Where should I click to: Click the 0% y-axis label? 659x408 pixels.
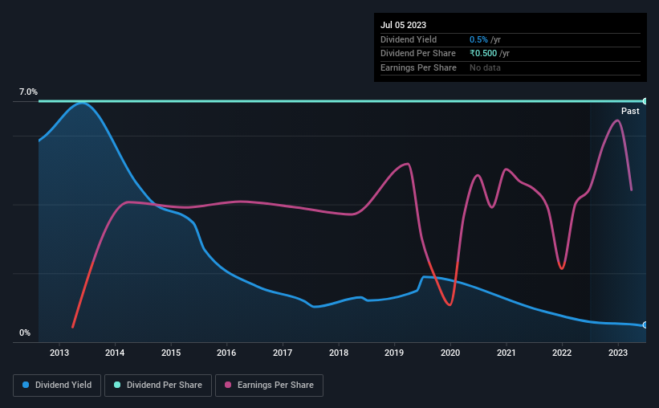(25, 333)
